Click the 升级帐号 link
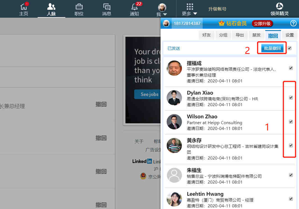Screen dimensions: 299x209 (217, 9)
